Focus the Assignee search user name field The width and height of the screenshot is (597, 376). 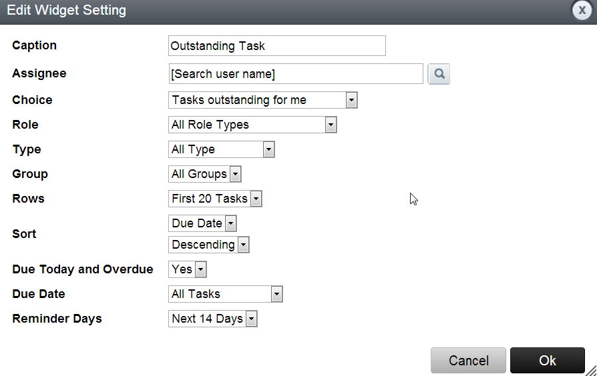[296, 74]
